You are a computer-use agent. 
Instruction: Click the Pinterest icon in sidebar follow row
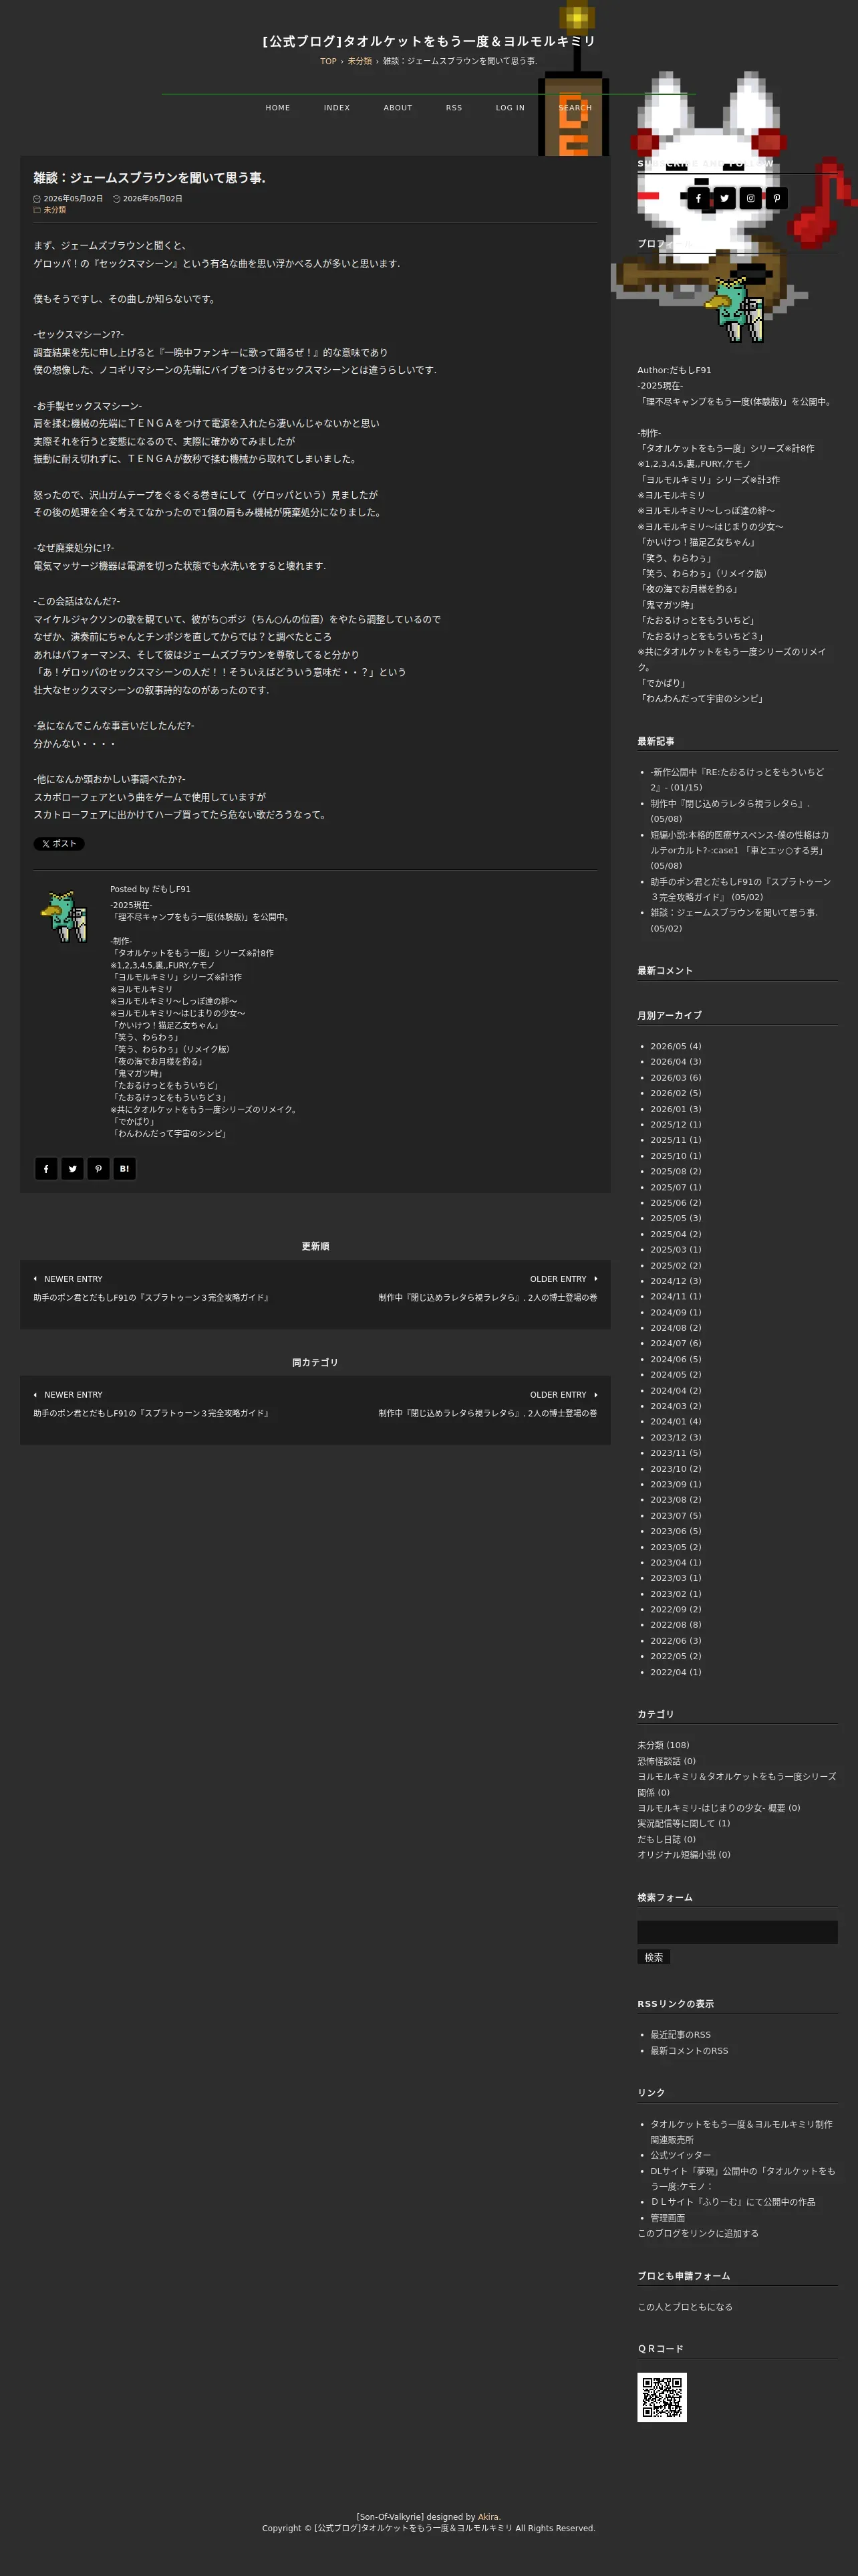[x=776, y=198]
